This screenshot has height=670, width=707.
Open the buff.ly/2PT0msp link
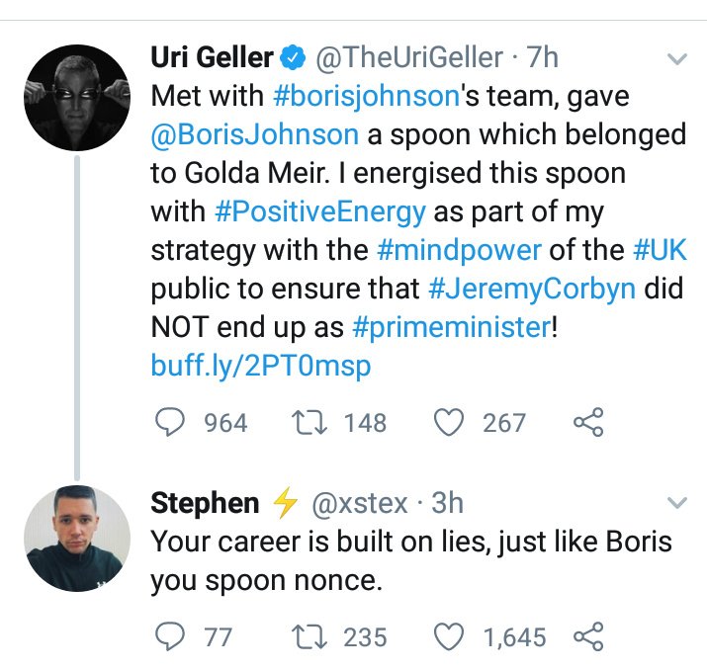[x=260, y=366]
